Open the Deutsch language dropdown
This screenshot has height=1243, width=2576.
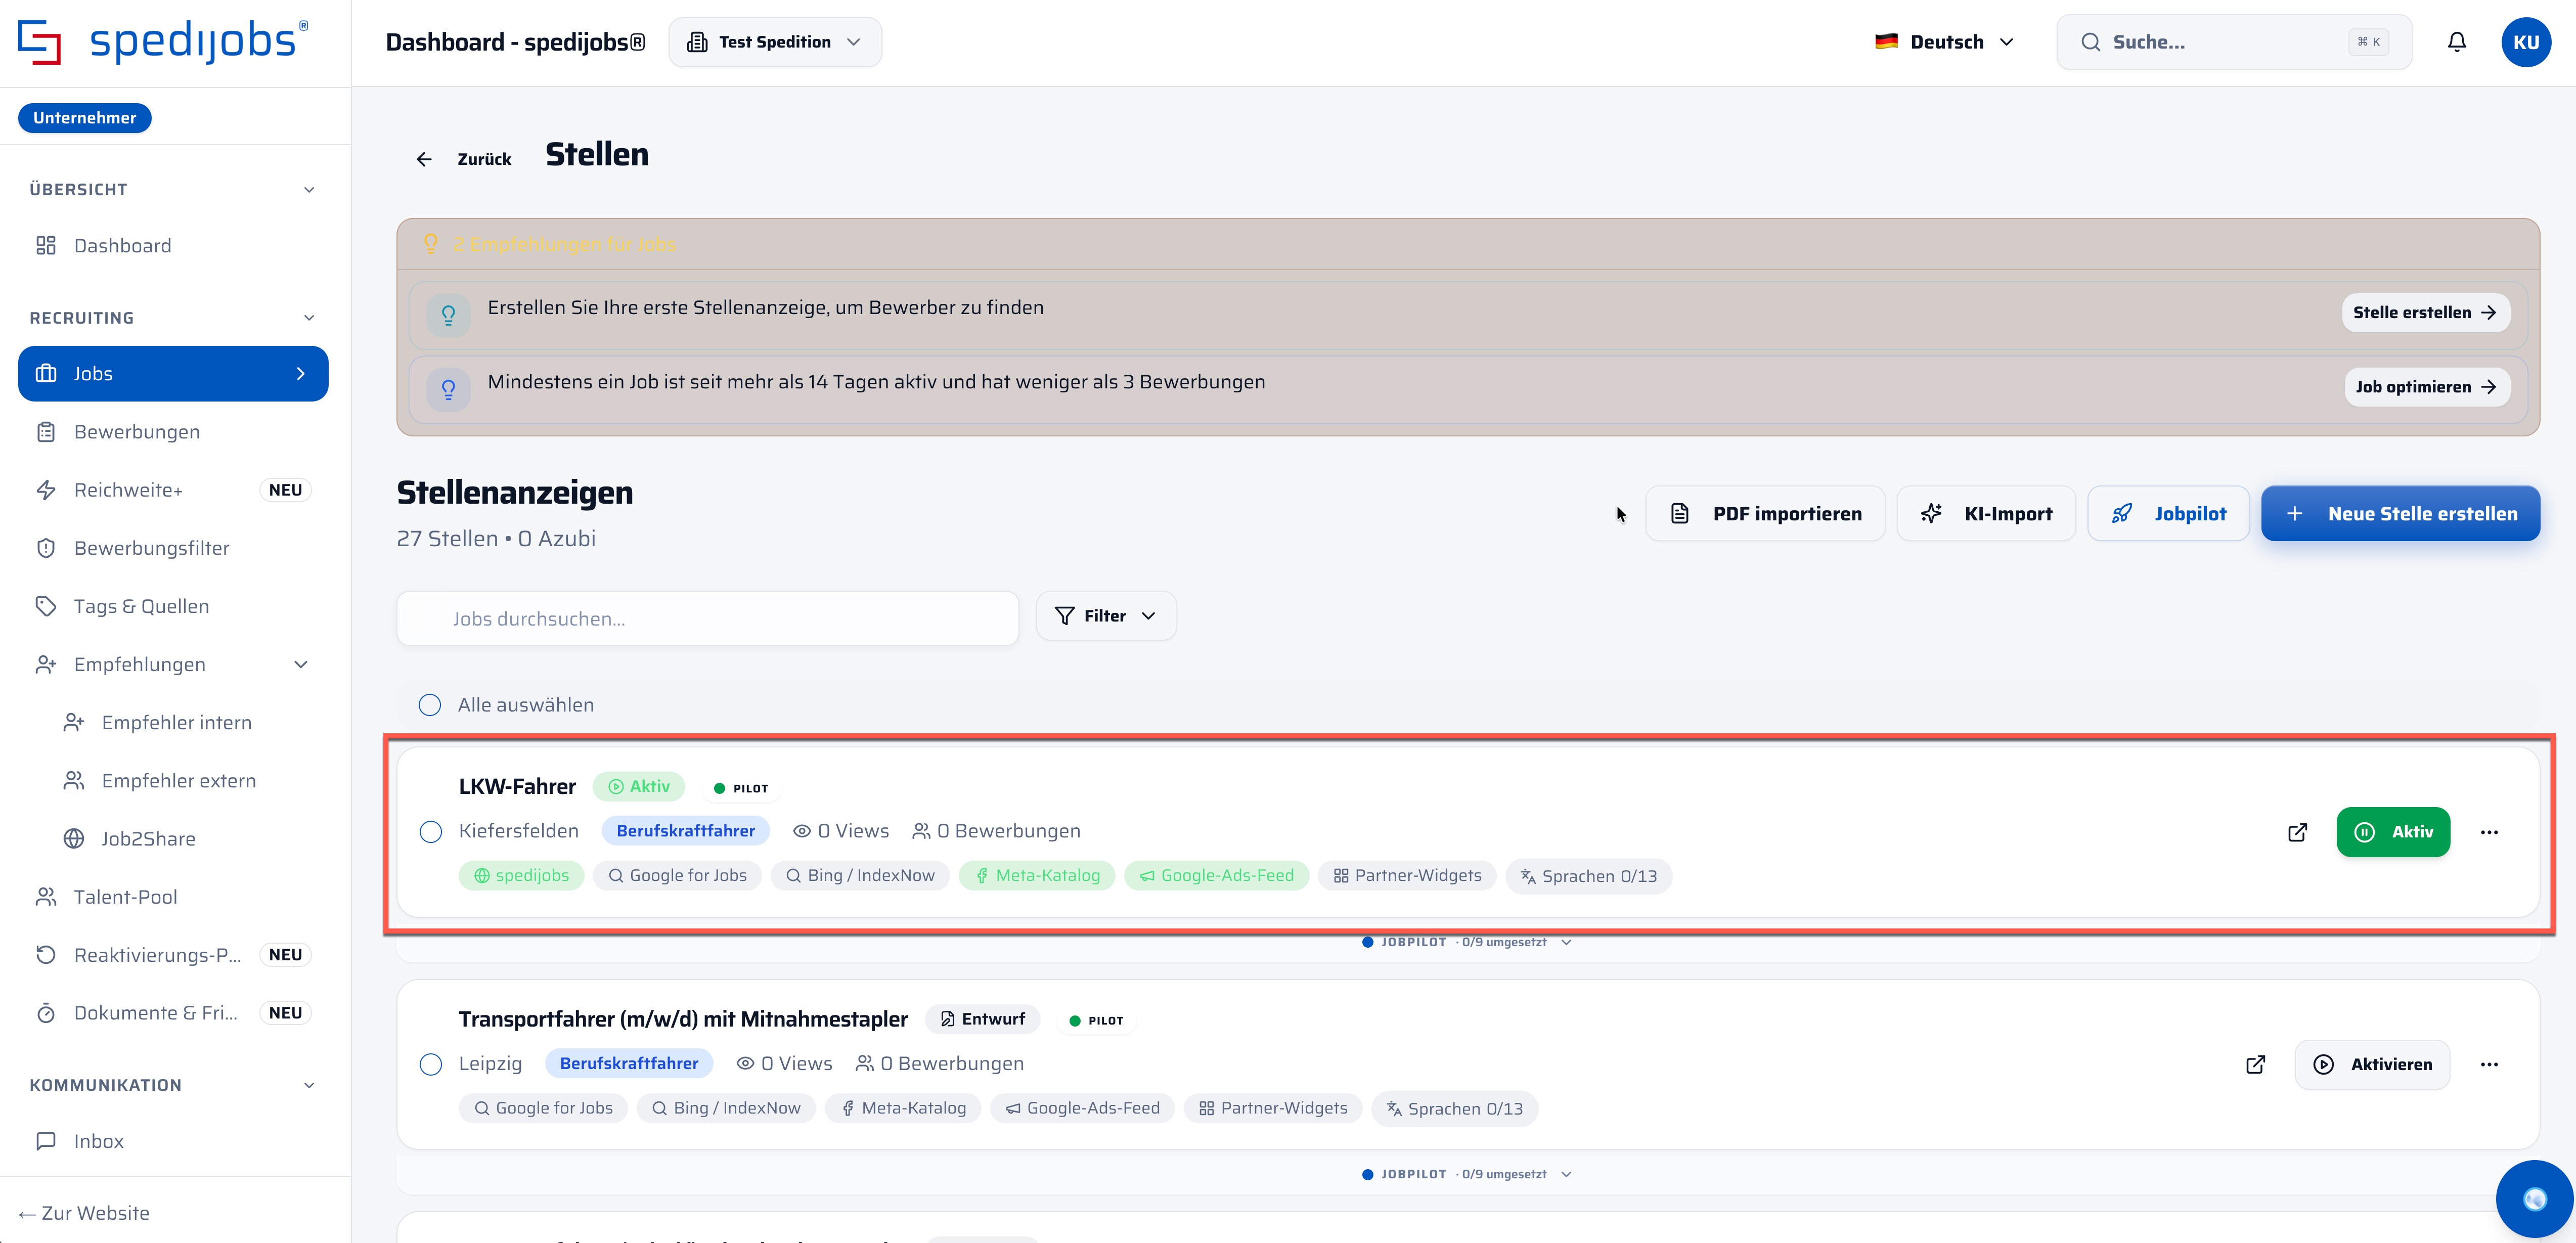1944,42
